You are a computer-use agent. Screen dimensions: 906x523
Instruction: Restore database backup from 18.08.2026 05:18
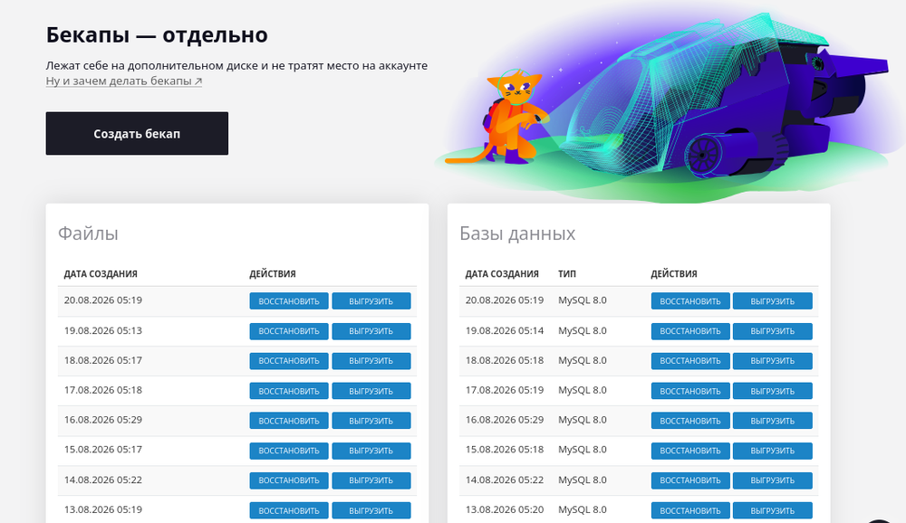[x=690, y=361]
